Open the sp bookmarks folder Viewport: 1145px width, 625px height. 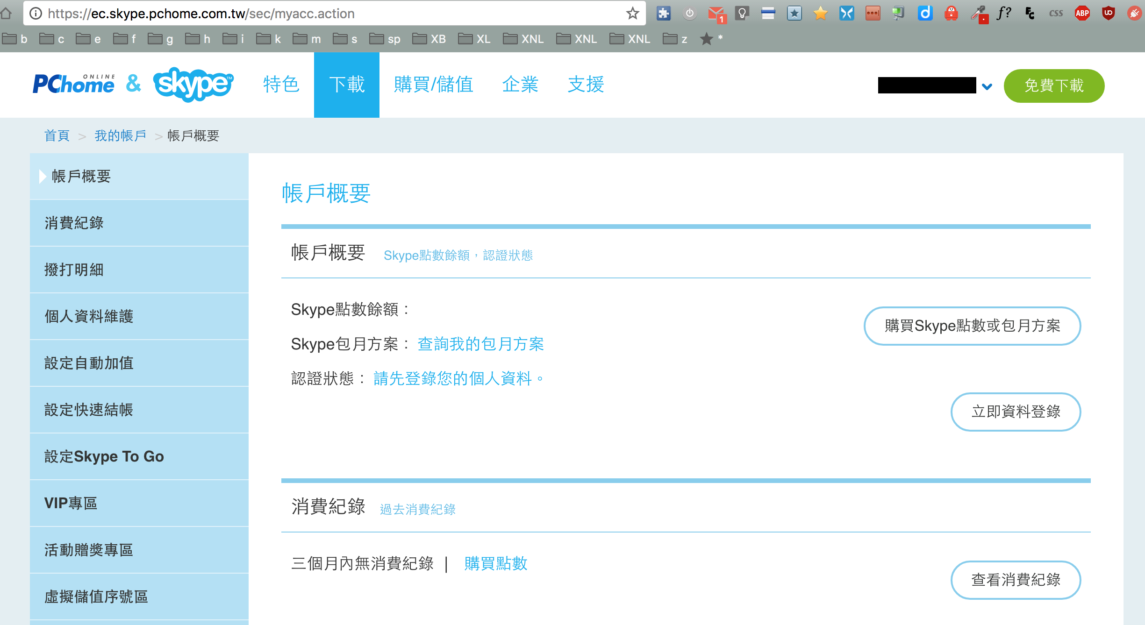point(385,39)
